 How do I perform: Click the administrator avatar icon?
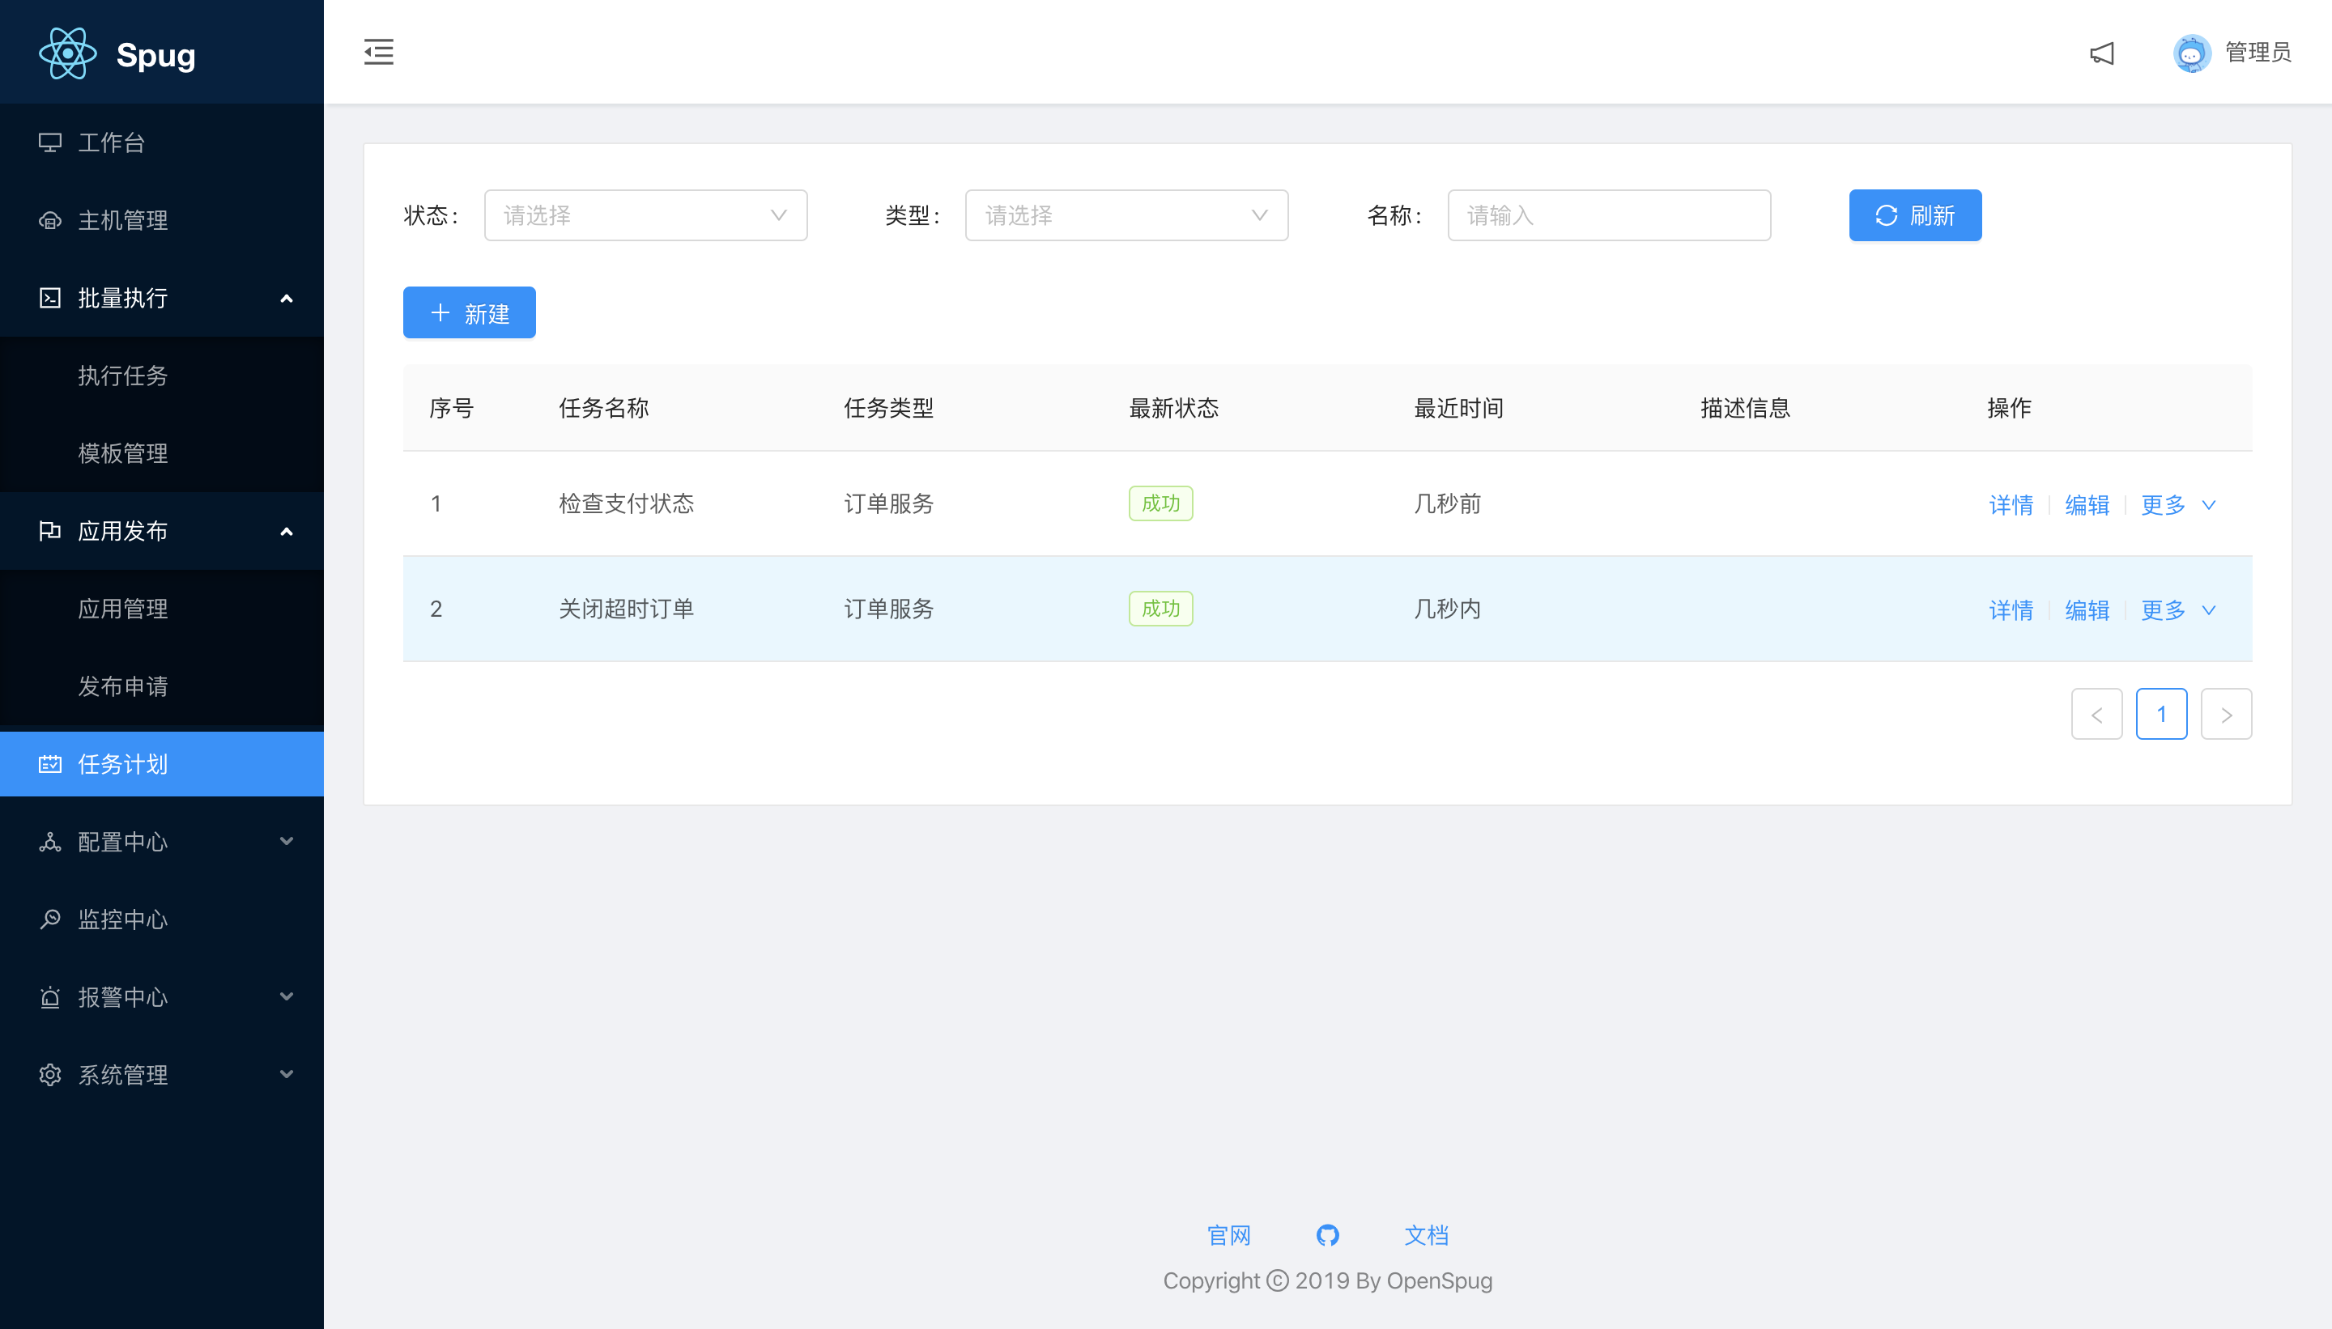point(2191,53)
